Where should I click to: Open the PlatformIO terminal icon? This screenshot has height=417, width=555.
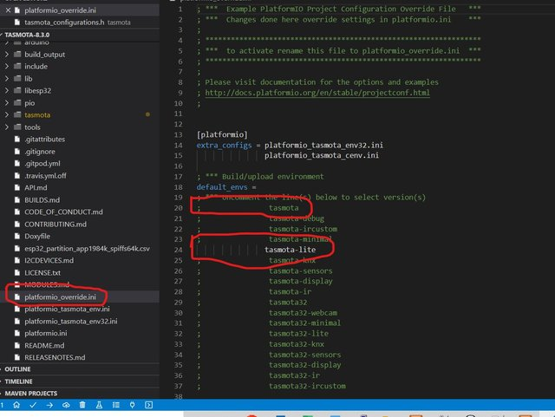pos(148,405)
